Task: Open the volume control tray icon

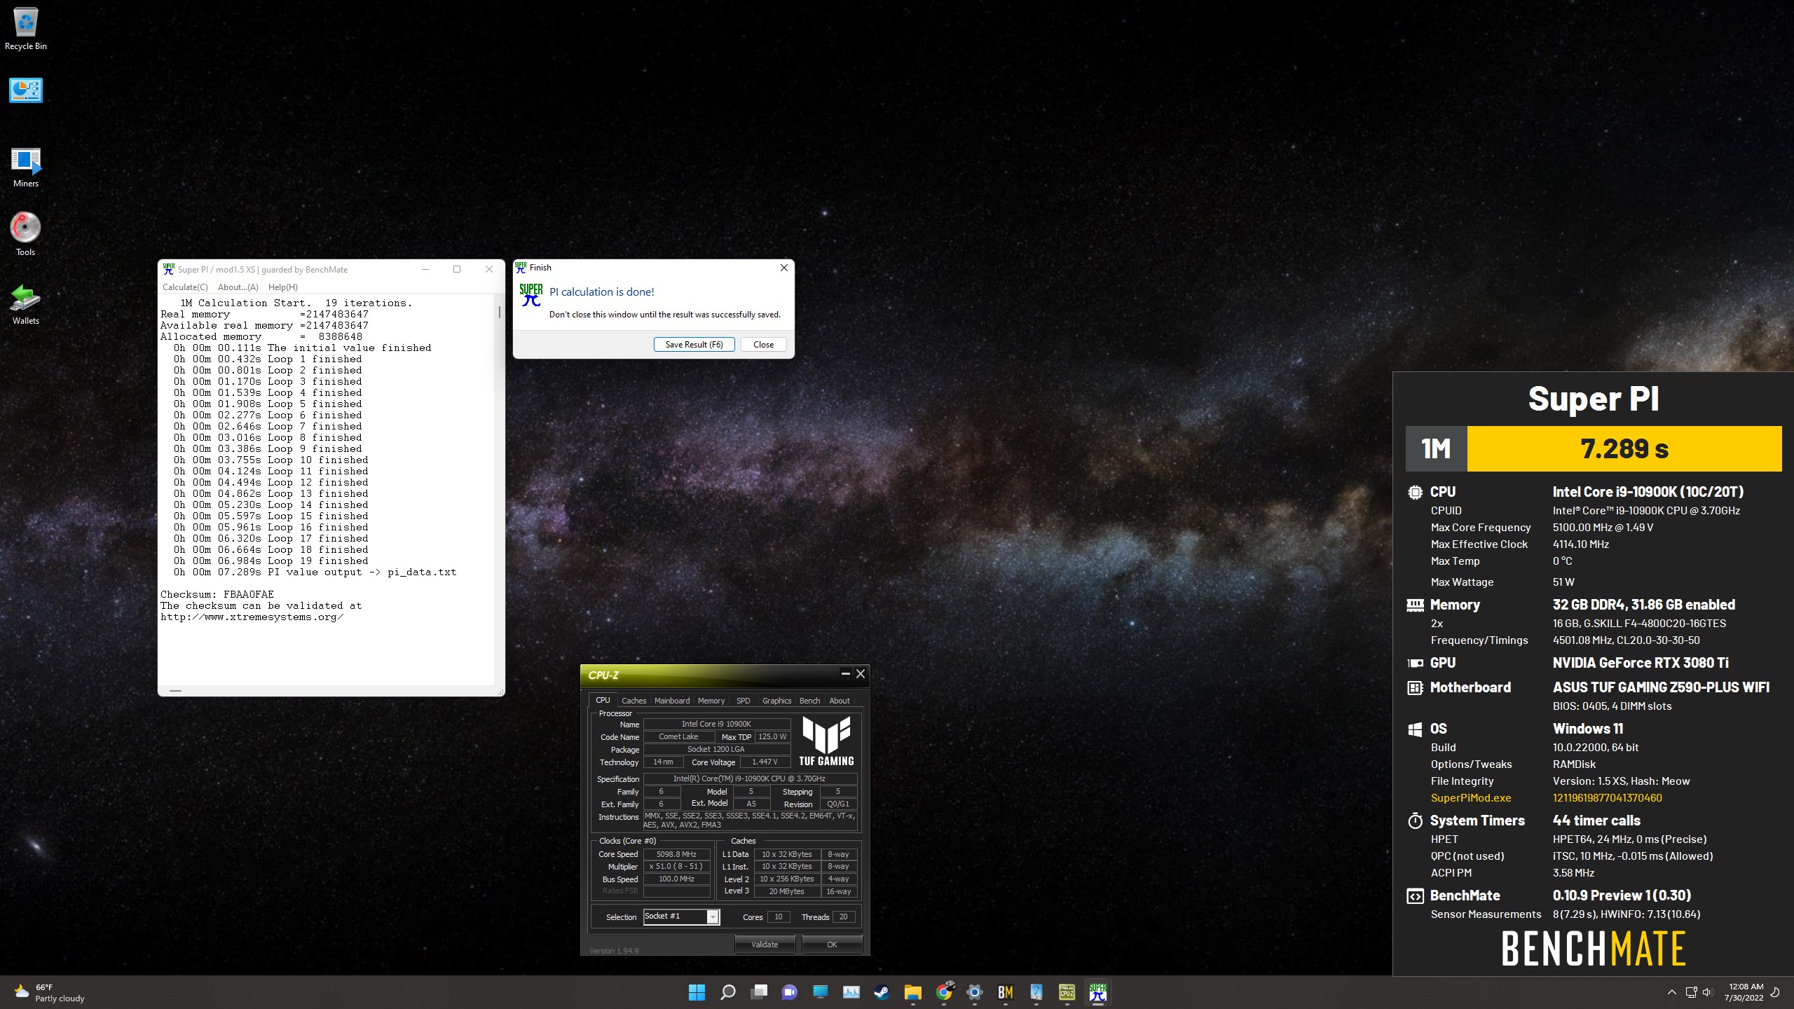Action: pos(1707,992)
